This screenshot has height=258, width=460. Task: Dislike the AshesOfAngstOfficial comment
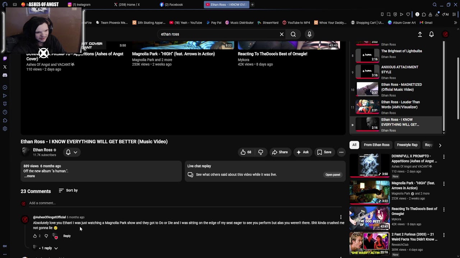click(46, 236)
